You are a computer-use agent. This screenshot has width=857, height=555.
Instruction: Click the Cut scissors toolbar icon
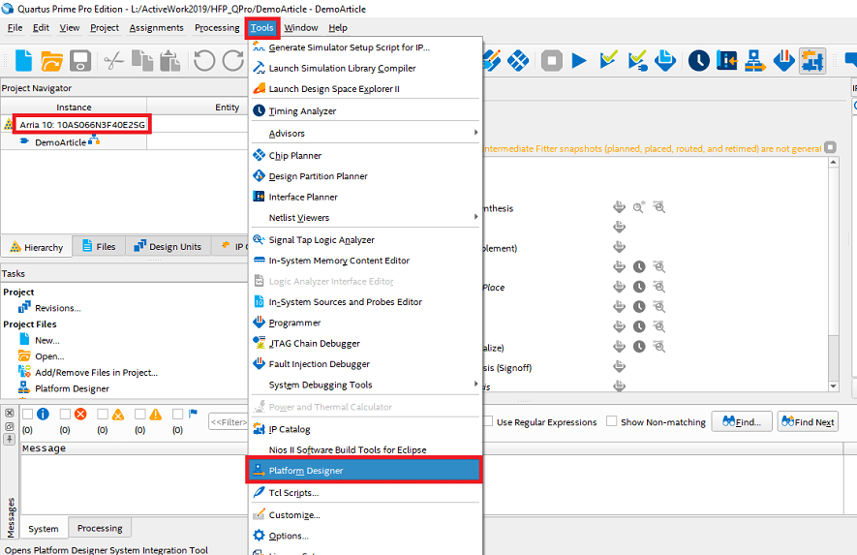(x=113, y=62)
